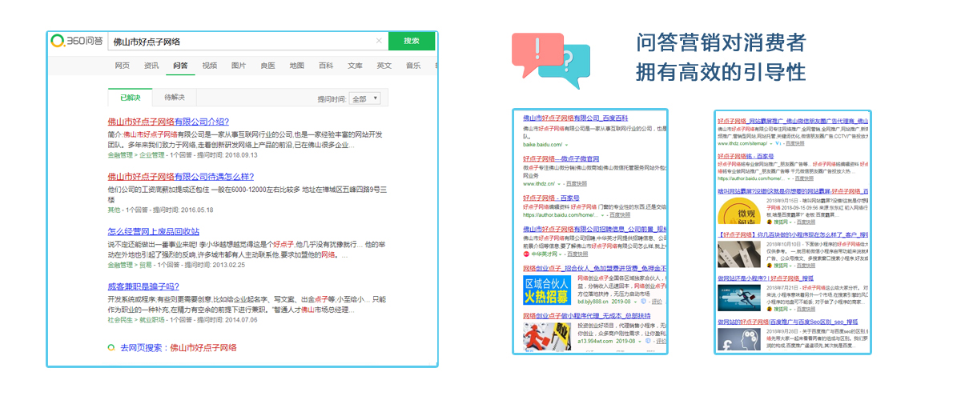This screenshot has width=961, height=400.
Task: Open 【好点子网络】你几百块做的小程序 result
Action: pyautogui.click(x=793, y=235)
